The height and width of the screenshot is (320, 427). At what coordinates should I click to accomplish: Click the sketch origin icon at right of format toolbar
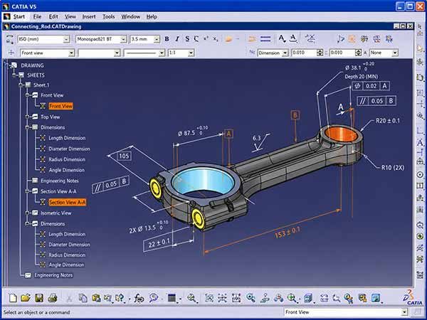340,39
